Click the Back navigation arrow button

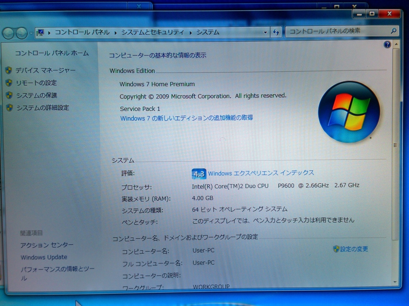coord(9,33)
